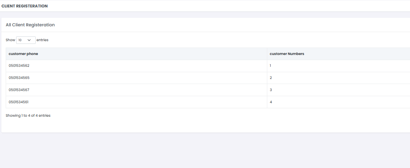Image resolution: width=410 pixels, height=168 pixels.
Task: Click customer number 1 cell
Action: pyautogui.click(x=271, y=66)
